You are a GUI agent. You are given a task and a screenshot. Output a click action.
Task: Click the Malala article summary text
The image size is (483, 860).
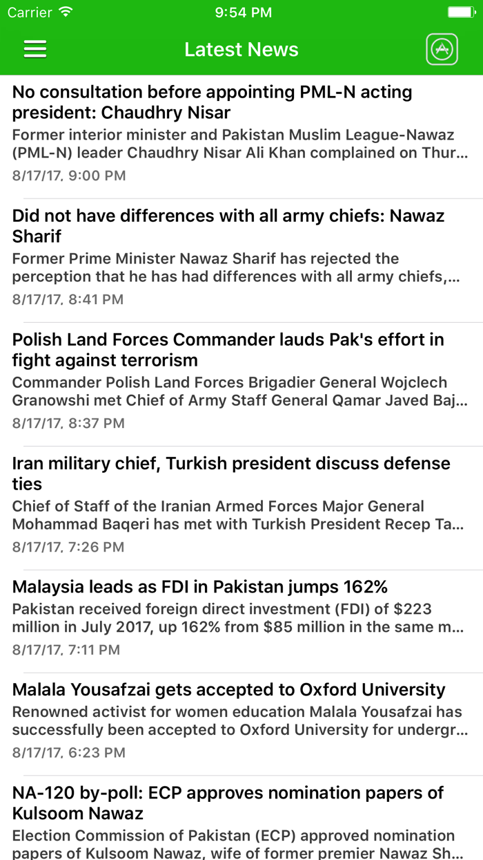coord(235,720)
